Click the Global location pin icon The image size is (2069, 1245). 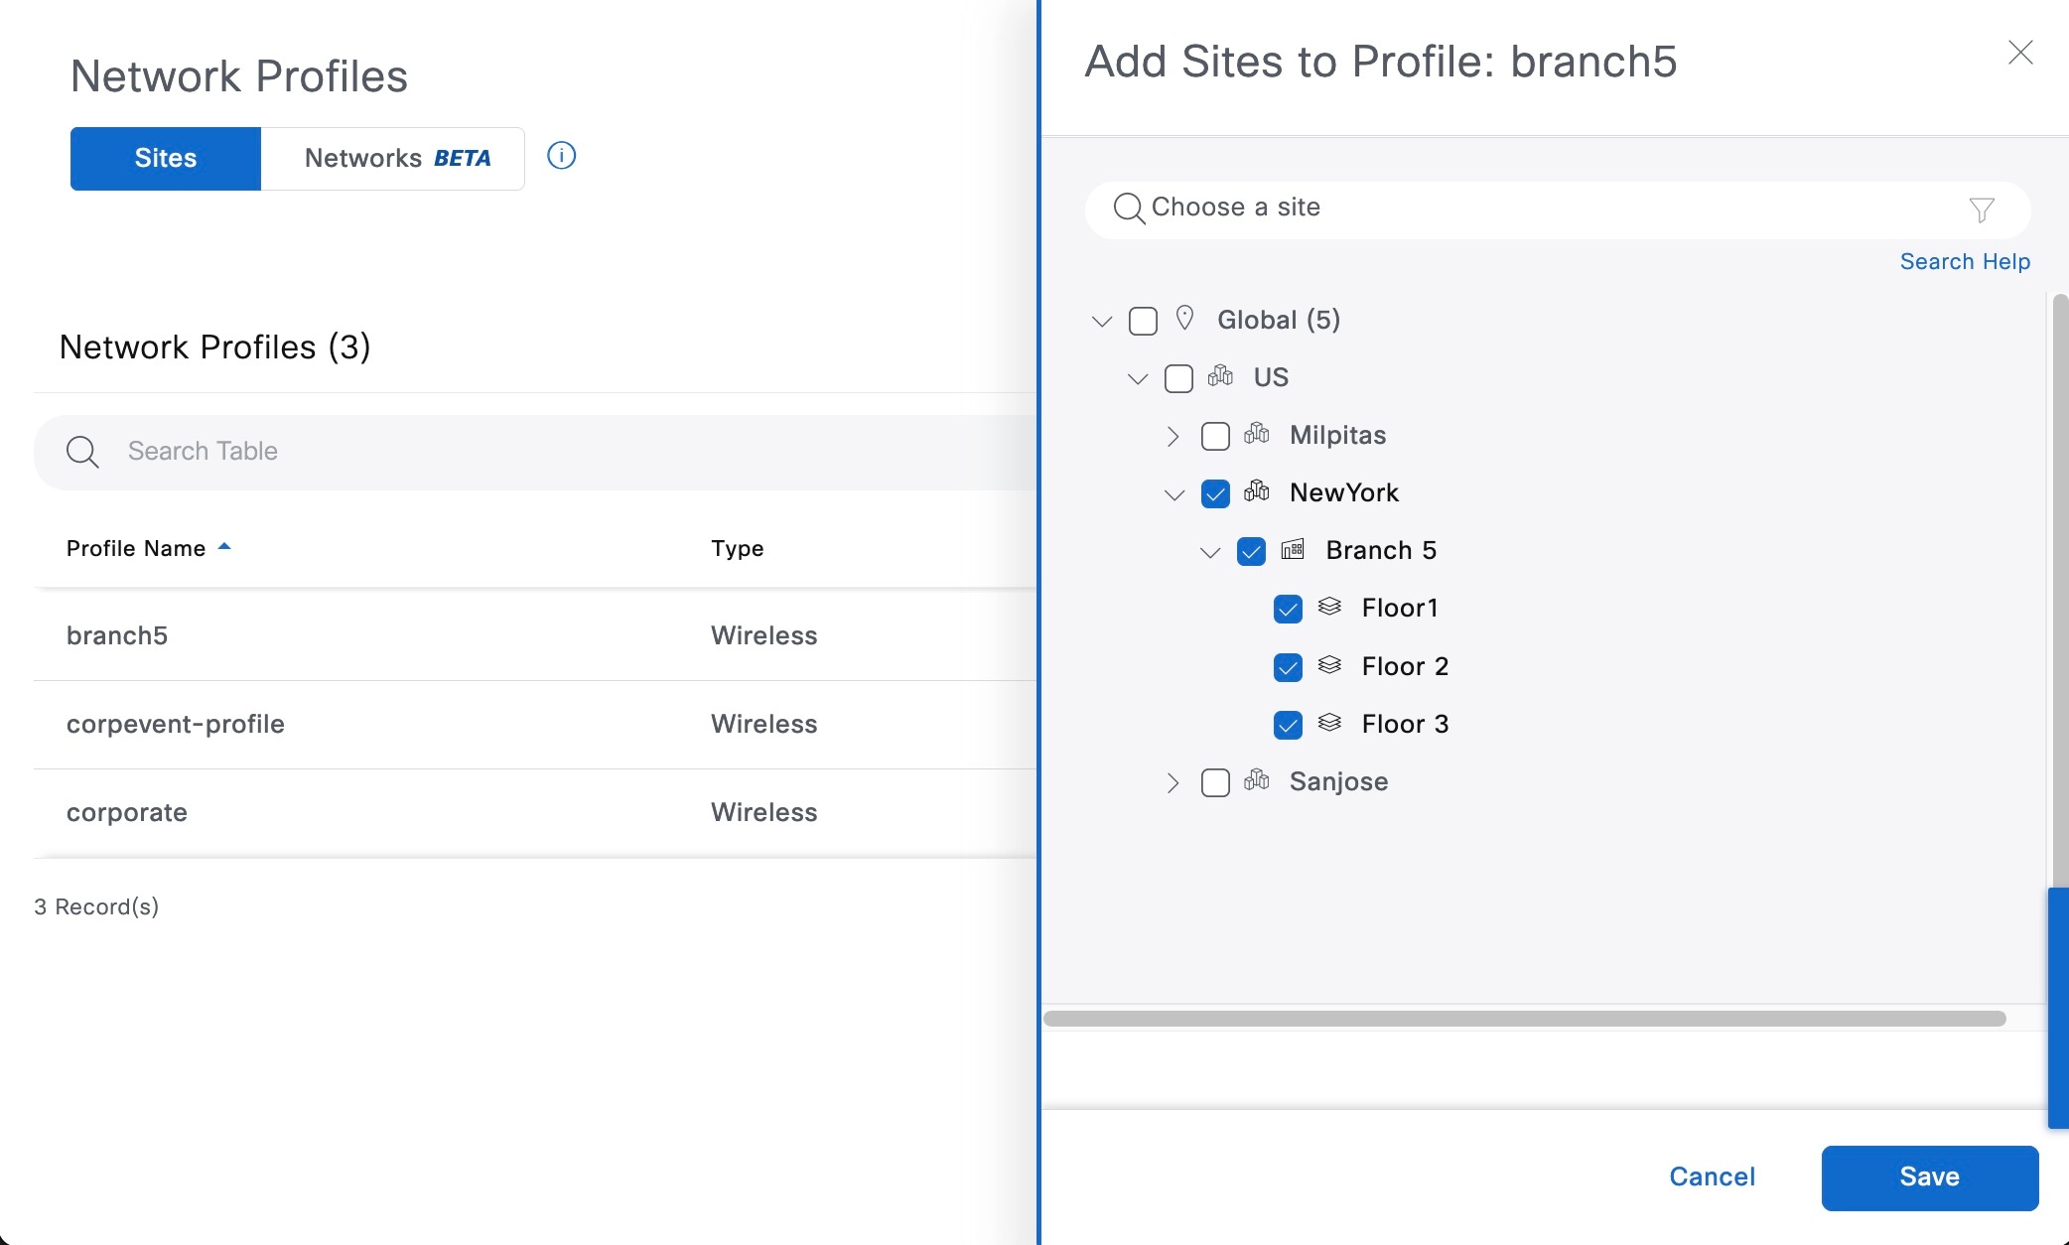coord(1184,318)
